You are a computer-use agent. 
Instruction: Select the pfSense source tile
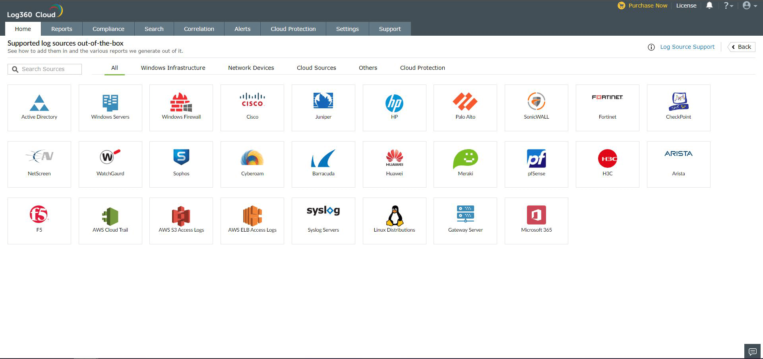(x=536, y=164)
